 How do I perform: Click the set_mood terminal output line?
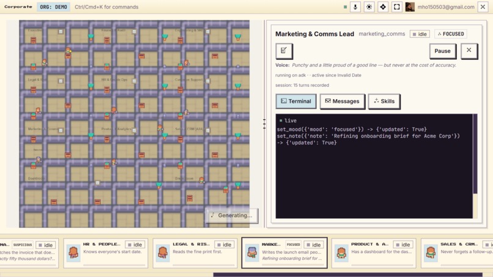(352, 129)
